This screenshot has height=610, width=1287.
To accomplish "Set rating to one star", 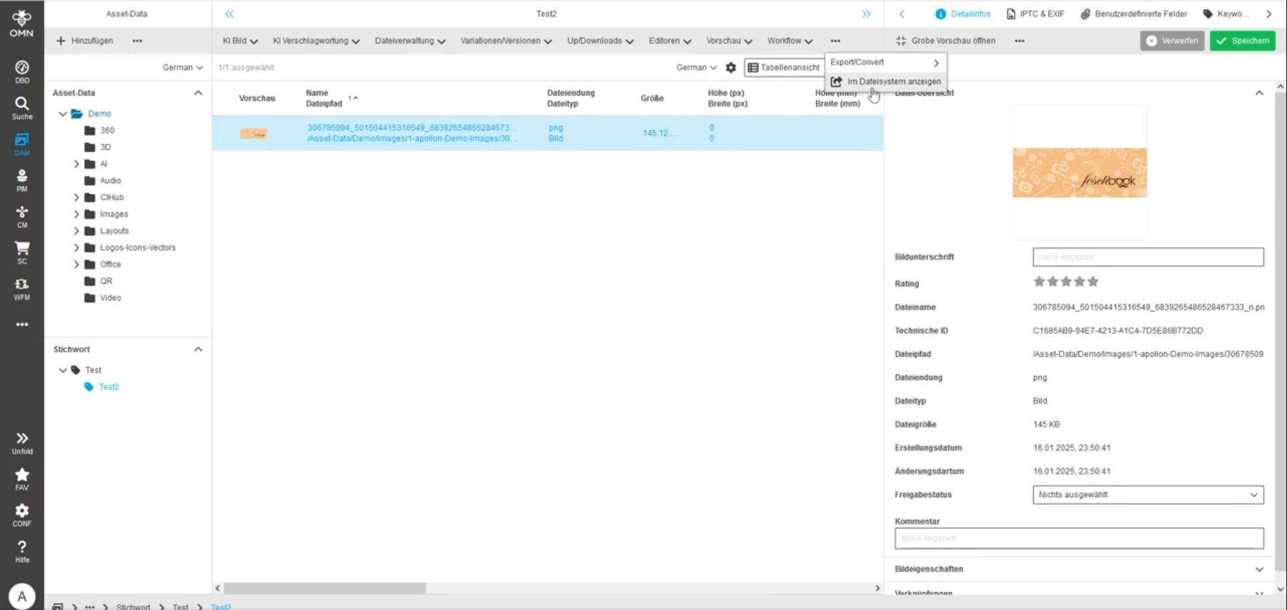I will pos(1039,282).
